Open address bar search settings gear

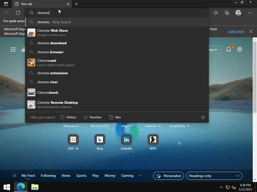203,117
